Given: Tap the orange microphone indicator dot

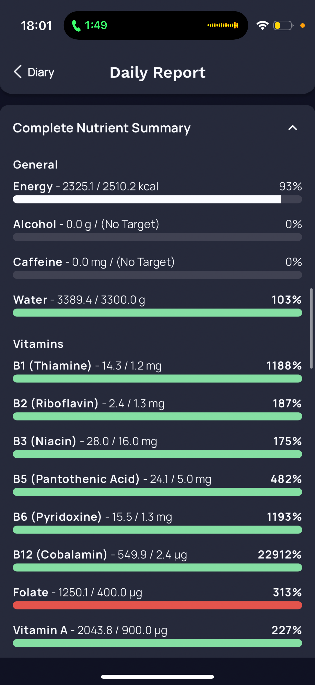Looking at the screenshot, I should 302,26.
